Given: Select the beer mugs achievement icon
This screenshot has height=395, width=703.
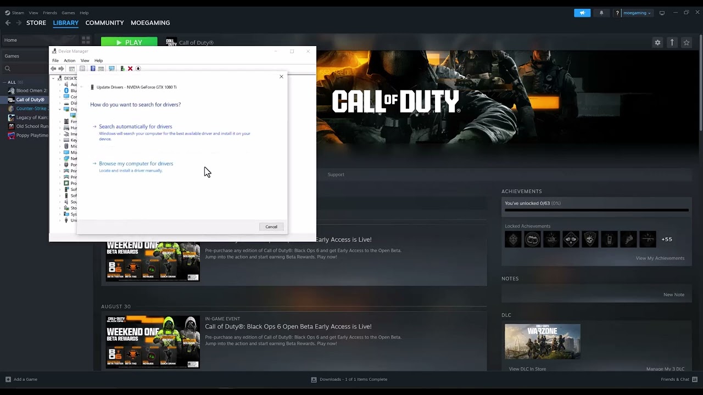Looking at the screenshot, I should pos(532,239).
